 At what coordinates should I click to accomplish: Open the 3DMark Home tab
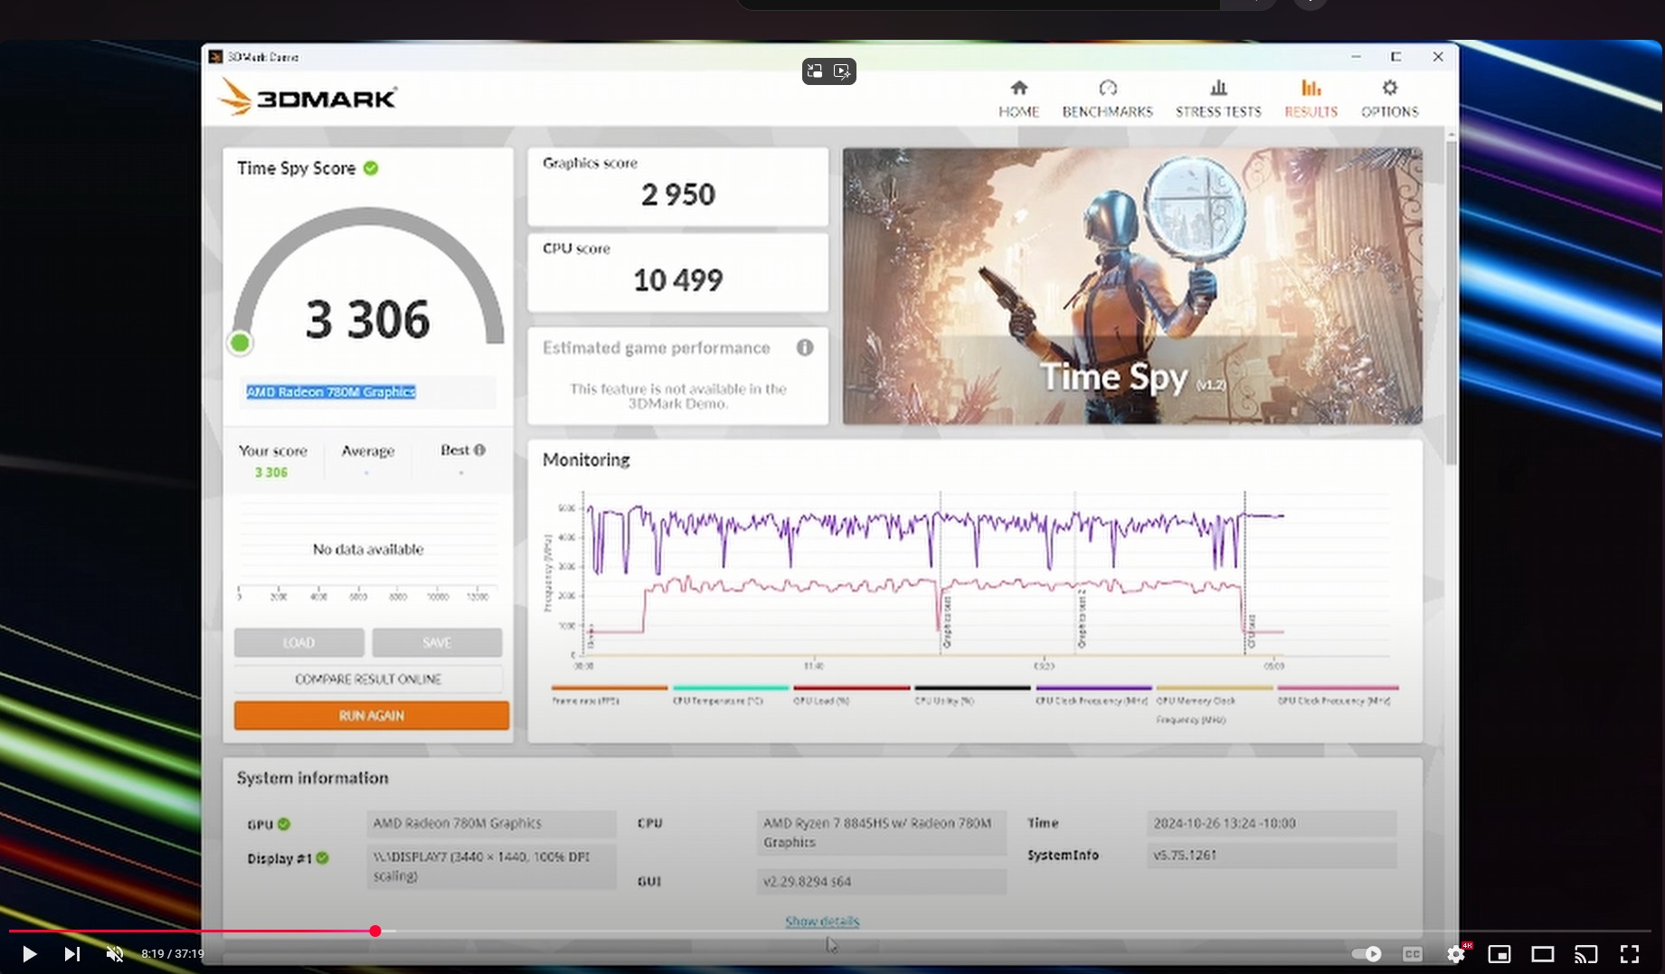point(1018,99)
